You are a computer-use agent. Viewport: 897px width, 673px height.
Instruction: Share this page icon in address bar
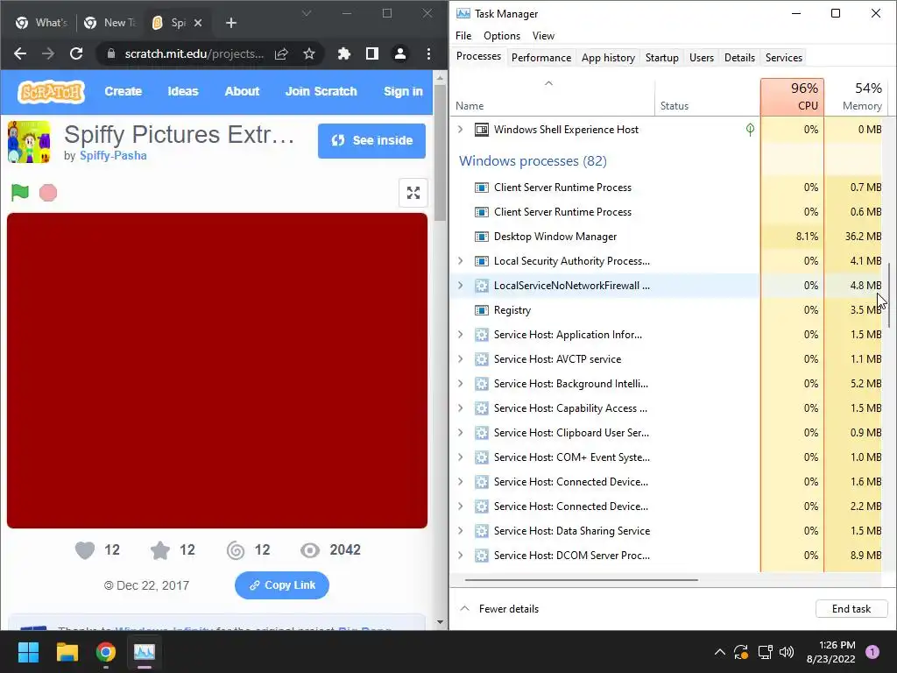[x=281, y=53]
